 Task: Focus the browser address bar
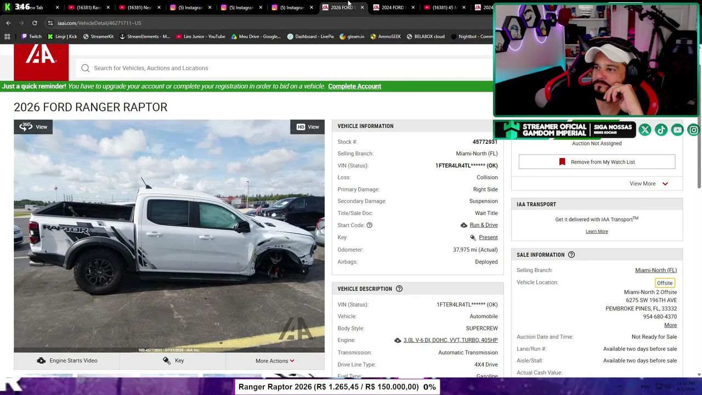point(269,23)
